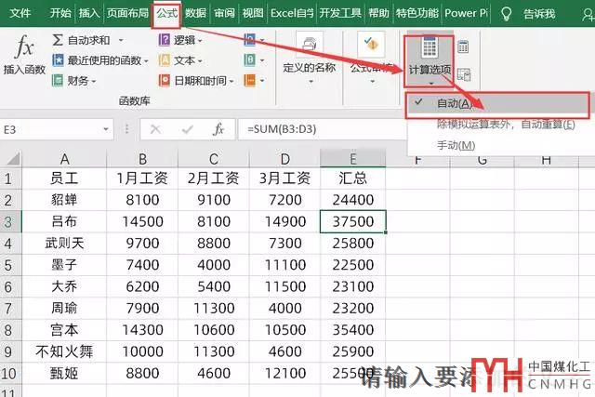Click the Calculate Now icon beside Calculation Options
This screenshot has height=397, width=595.
(463, 46)
